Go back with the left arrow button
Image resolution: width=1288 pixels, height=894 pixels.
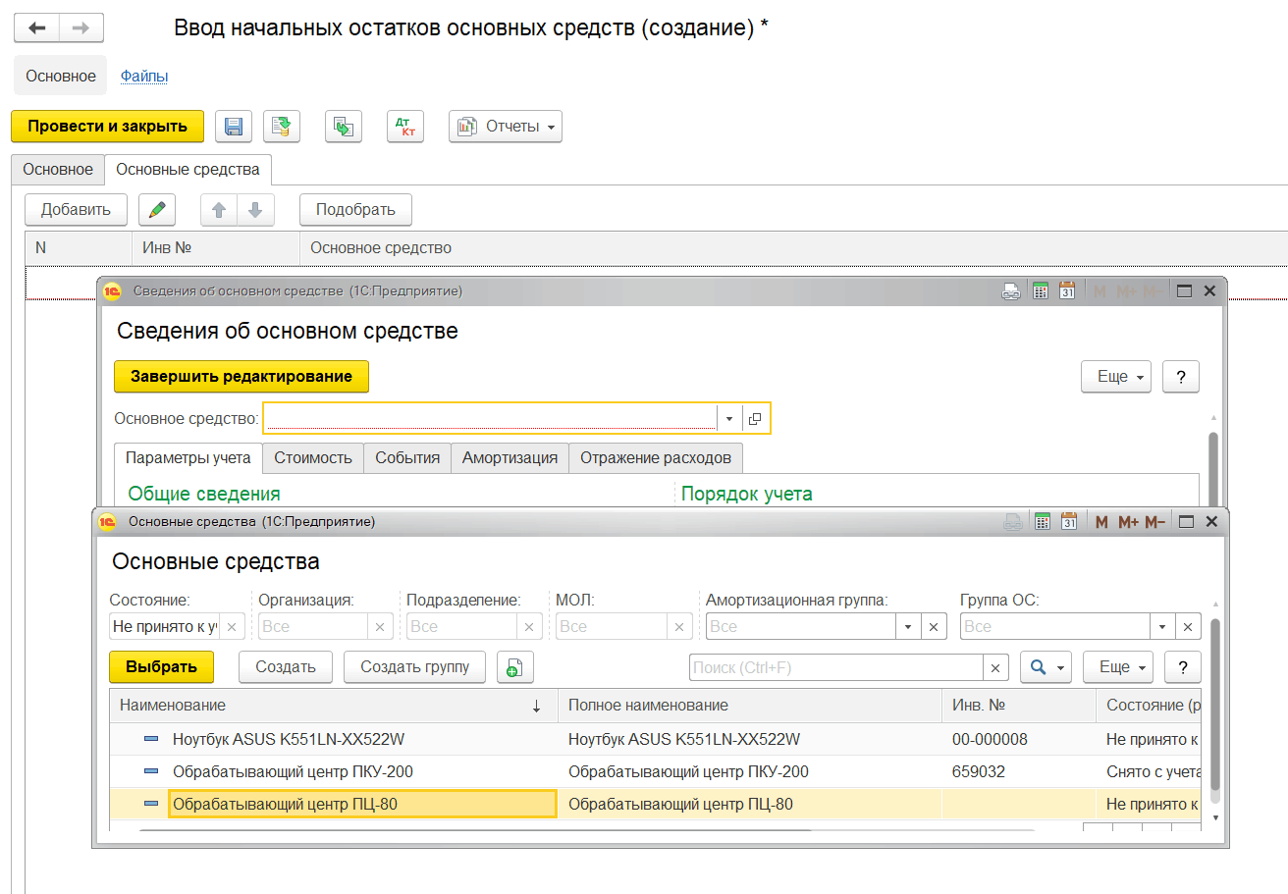36,27
